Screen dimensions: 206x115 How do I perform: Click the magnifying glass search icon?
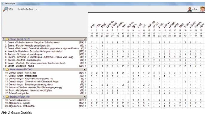pos(5,9)
